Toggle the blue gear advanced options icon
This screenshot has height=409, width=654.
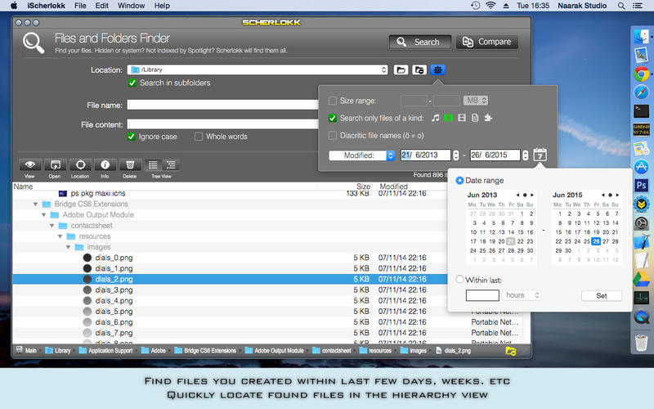pos(437,70)
